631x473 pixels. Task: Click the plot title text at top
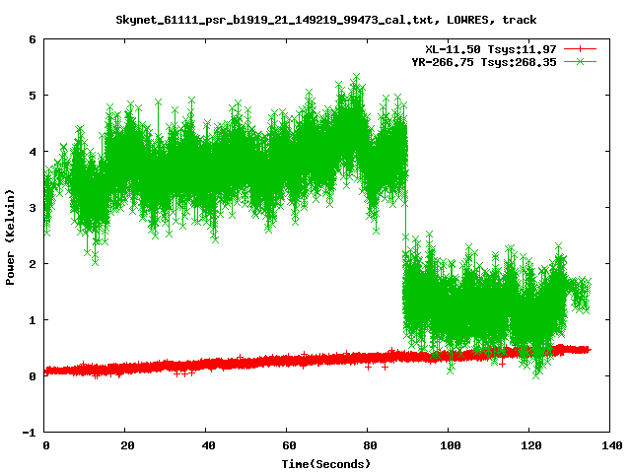point(326,19)
